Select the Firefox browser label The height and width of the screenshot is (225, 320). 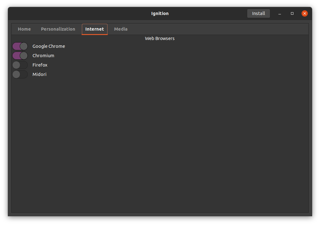(40, 65)
